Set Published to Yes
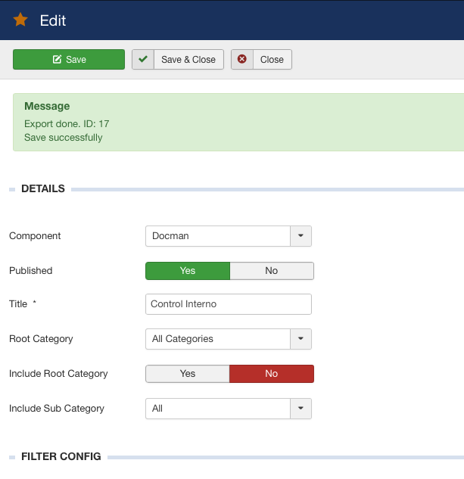Viewport: 464px width, 479px height. click(x=188, y=271)
